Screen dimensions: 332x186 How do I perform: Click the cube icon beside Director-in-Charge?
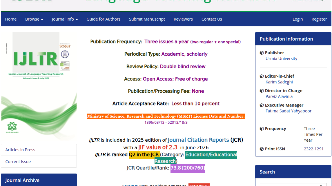pyautogui.click(x=262, y=91)
